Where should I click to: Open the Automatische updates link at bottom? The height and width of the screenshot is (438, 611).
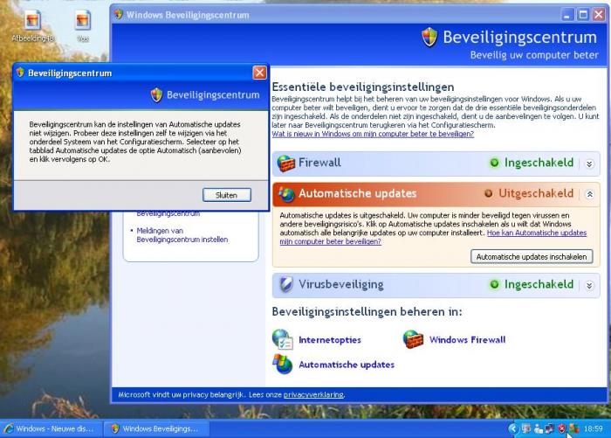[x=347, y=365]
